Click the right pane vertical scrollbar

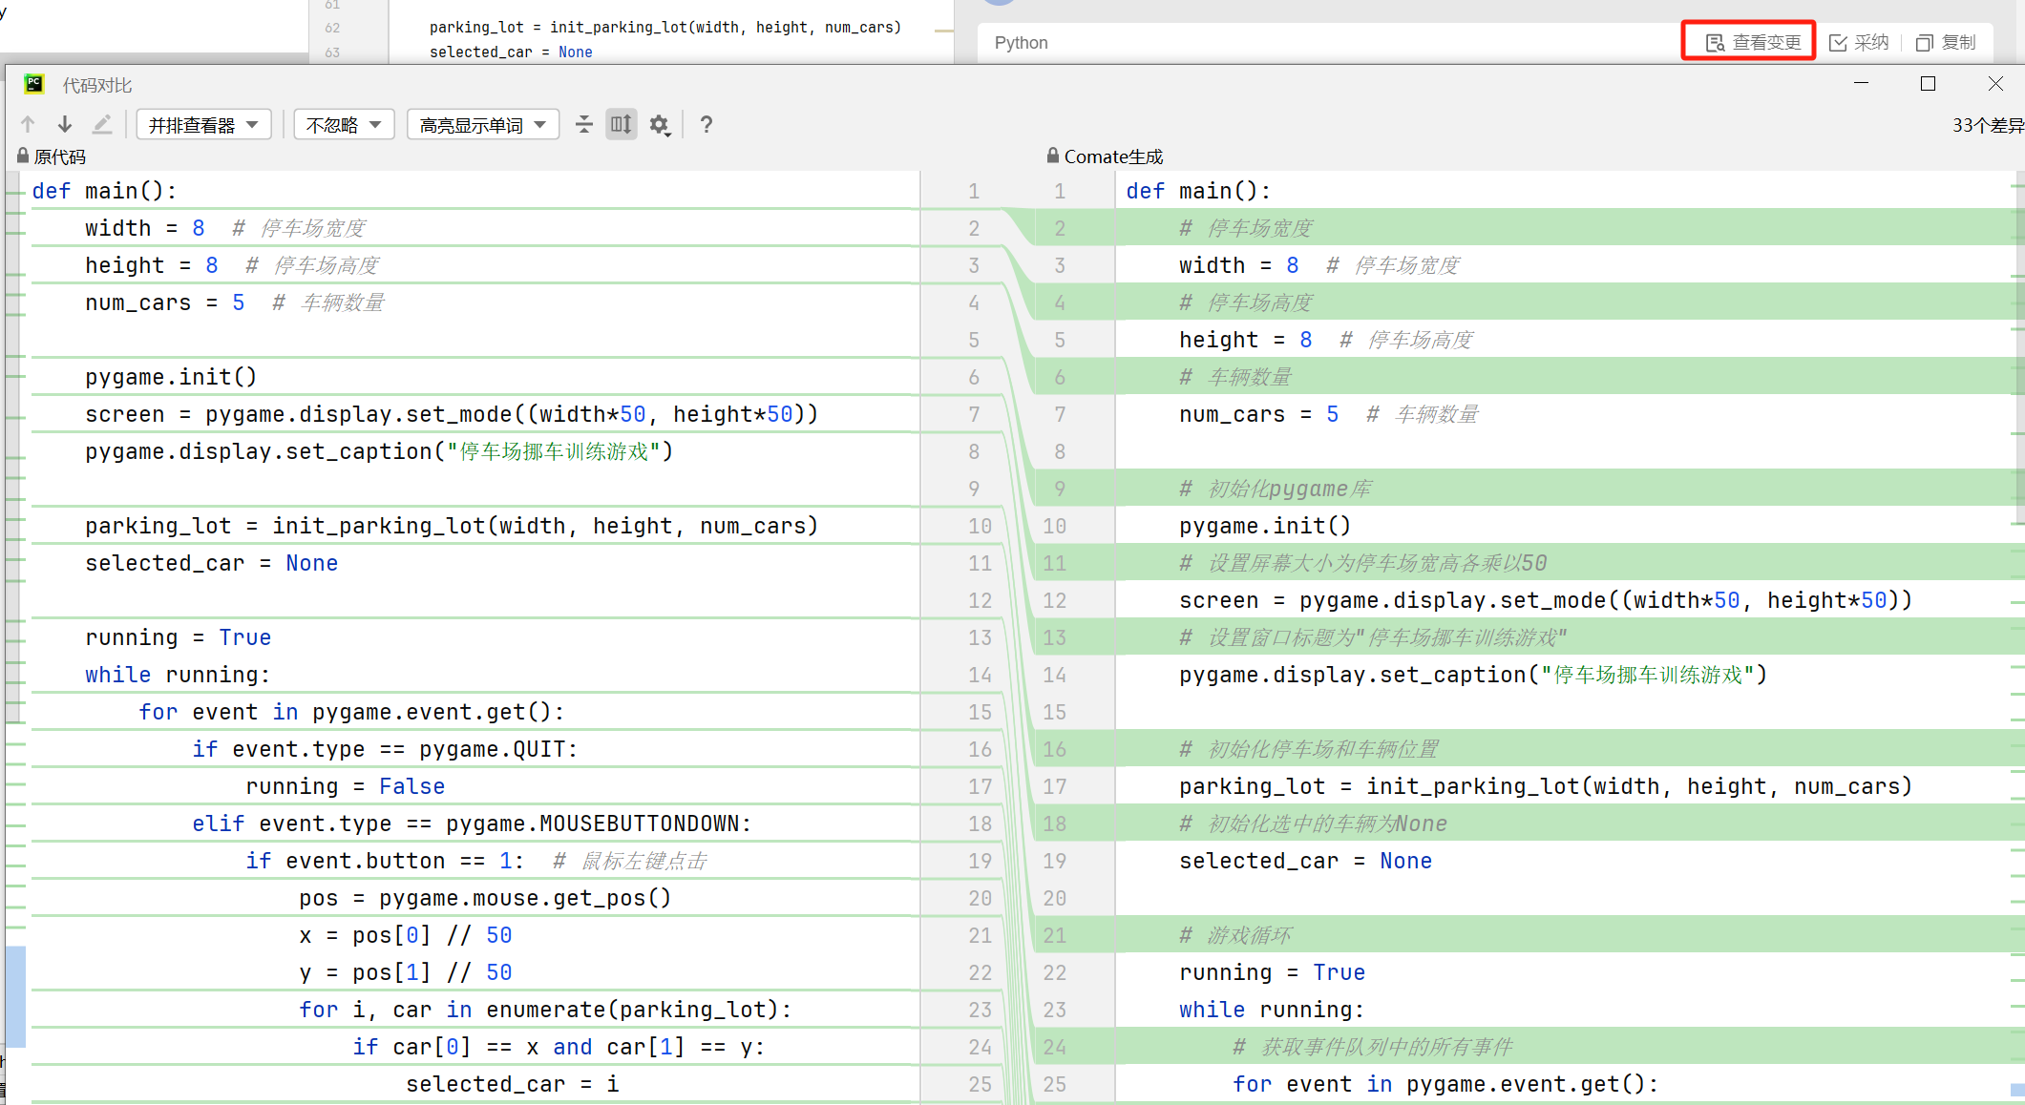[x=2019, y=346]
